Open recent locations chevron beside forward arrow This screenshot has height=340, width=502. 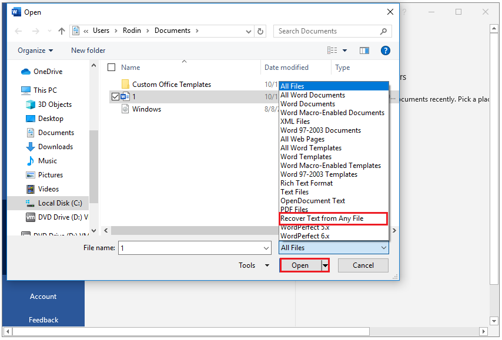click(x=49, y=31)
